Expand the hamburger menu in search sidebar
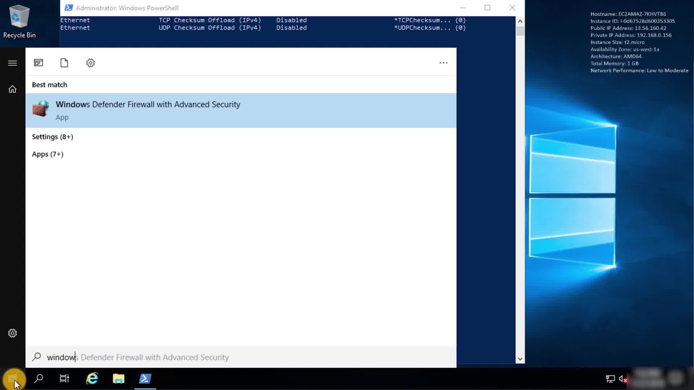Screen dimensions: 694x390 pos(12,63)
